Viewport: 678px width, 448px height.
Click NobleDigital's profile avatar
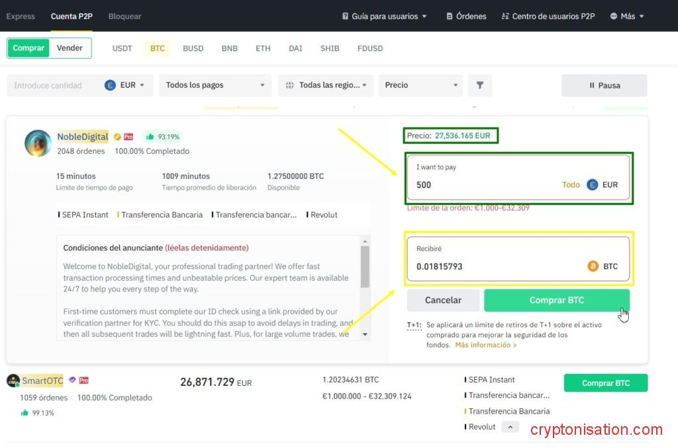pos(38,143)
